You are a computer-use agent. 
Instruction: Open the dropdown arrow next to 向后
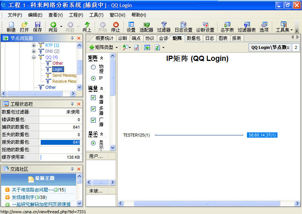[x=61, y=26]
